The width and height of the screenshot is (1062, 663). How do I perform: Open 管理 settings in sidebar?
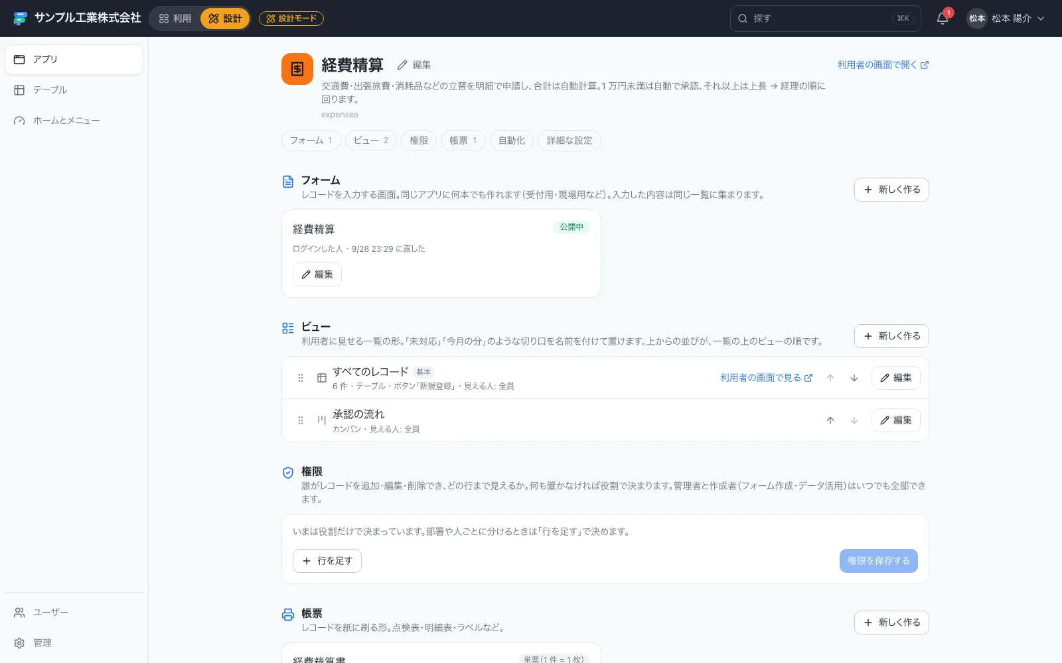point(74,643)
